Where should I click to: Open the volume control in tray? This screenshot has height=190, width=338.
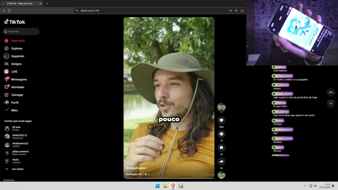pos(315,186)
